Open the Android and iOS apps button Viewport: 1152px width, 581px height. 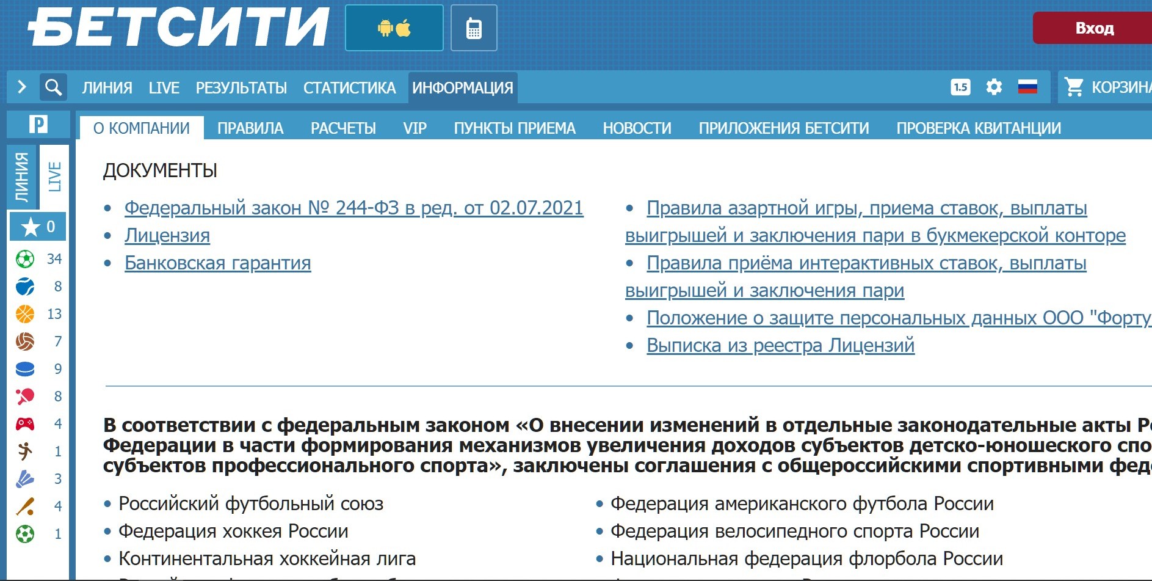click(394, 28)
